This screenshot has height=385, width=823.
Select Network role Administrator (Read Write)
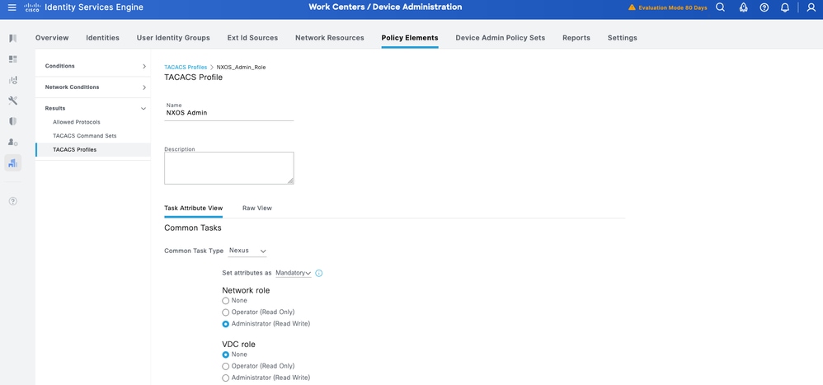(226, 324)
